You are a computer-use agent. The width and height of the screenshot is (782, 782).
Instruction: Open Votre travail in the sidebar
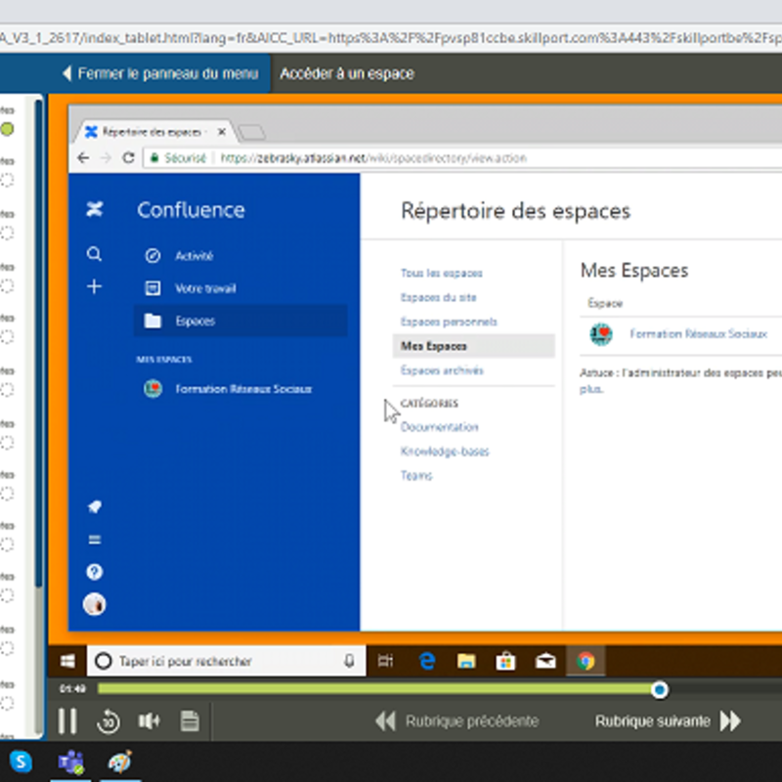(x=239, y=288)
